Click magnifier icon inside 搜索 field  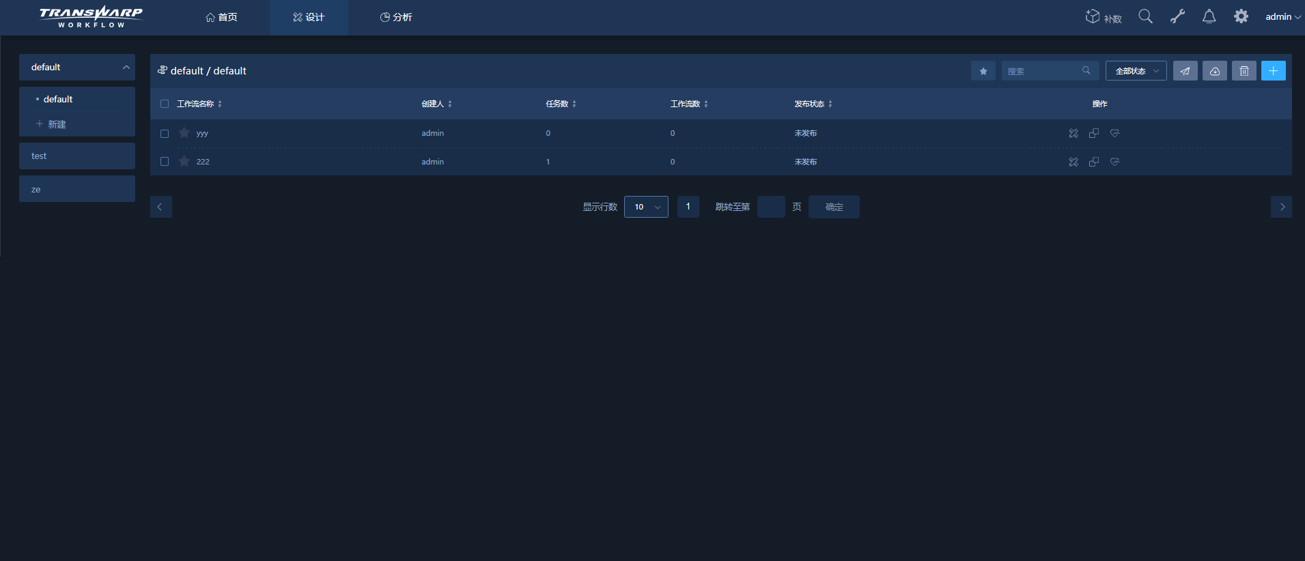(x=1086, y=70)
